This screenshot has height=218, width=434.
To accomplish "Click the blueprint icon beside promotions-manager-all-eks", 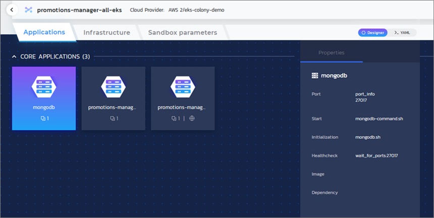I will 28,10.
